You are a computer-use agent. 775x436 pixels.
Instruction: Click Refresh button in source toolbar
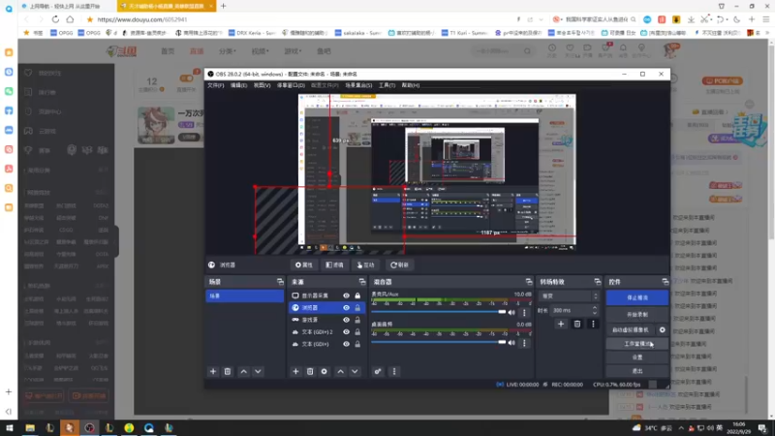399,265
